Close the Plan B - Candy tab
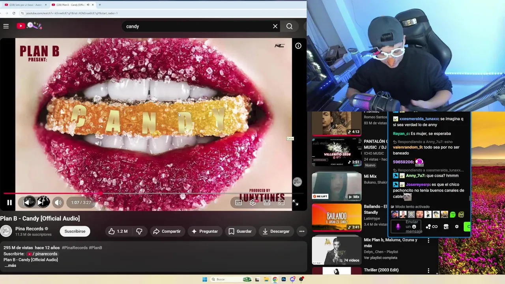505x284 pixels. pos(93,5)
